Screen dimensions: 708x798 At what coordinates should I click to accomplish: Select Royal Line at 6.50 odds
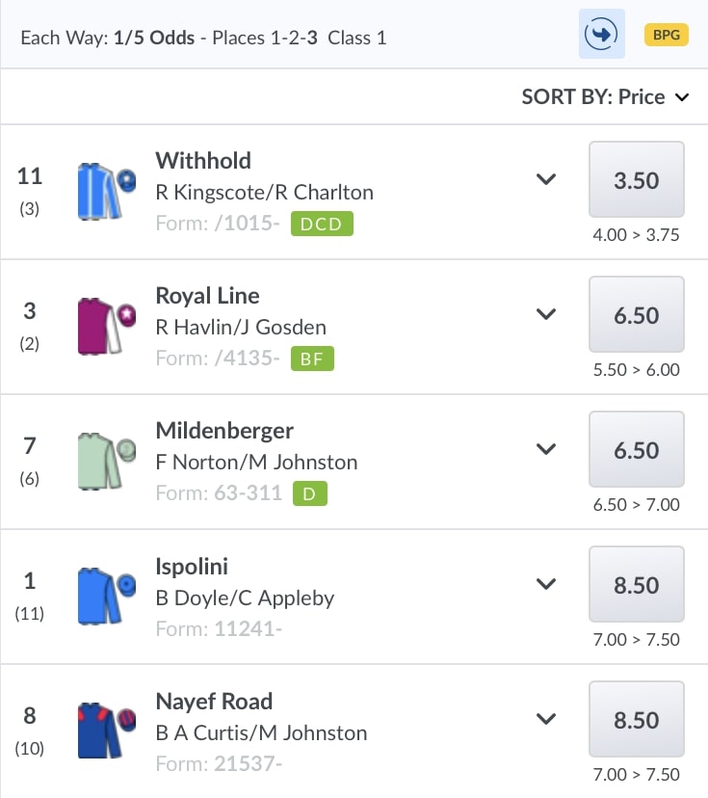click(636, 315)
